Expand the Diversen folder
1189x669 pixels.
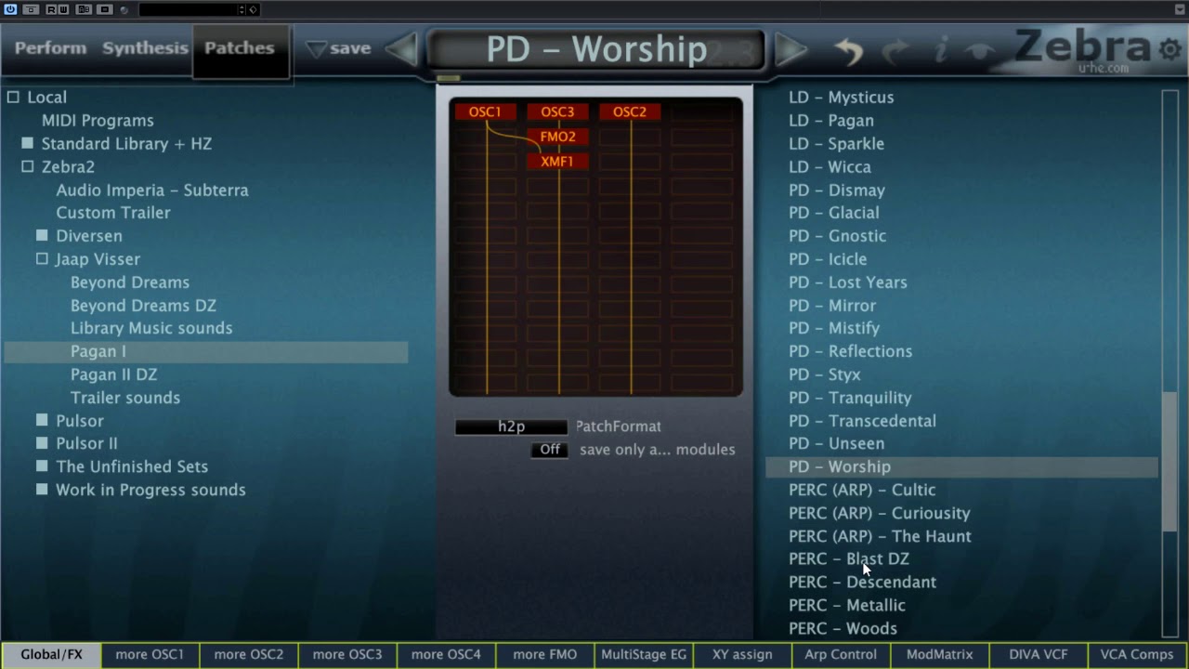pos(42,236)
